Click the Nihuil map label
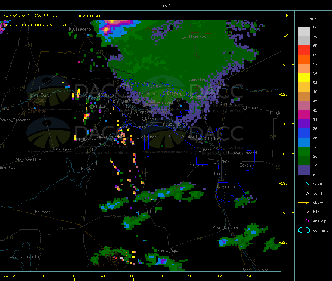The image size is (332, 281). [x=87, y=168]
